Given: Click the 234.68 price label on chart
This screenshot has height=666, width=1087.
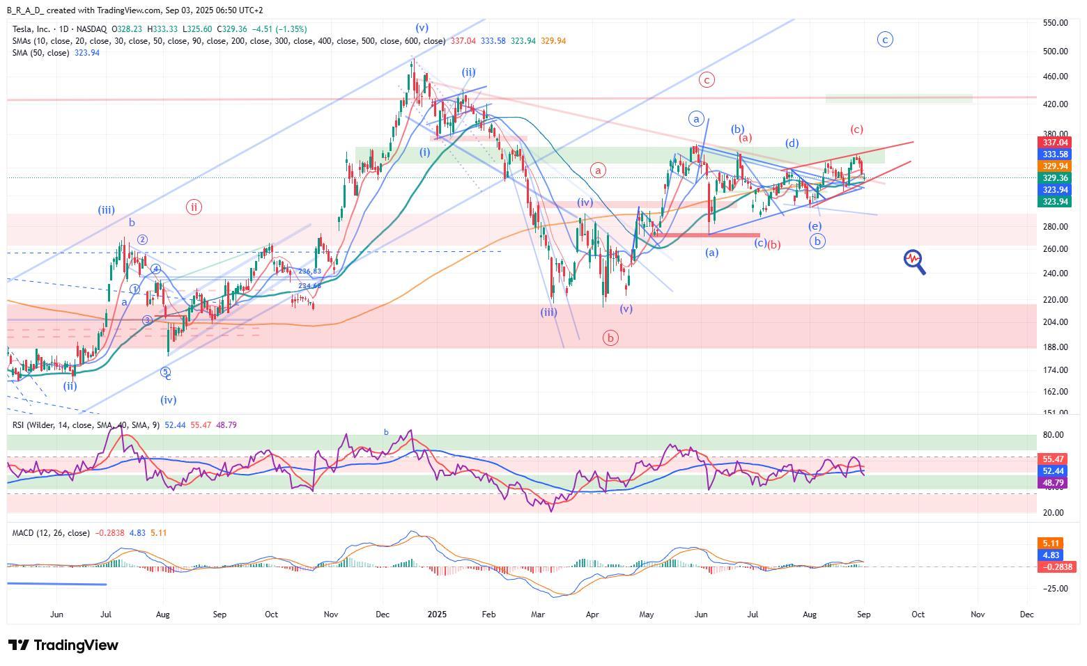Looking at the screenshot, I should pos(309,285).
